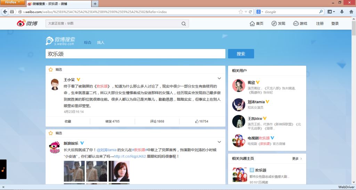Viewport: 356px width, 190px height.
Task: Click 王凯kkw's avatar in related users
Action: (x=238, y=121)
